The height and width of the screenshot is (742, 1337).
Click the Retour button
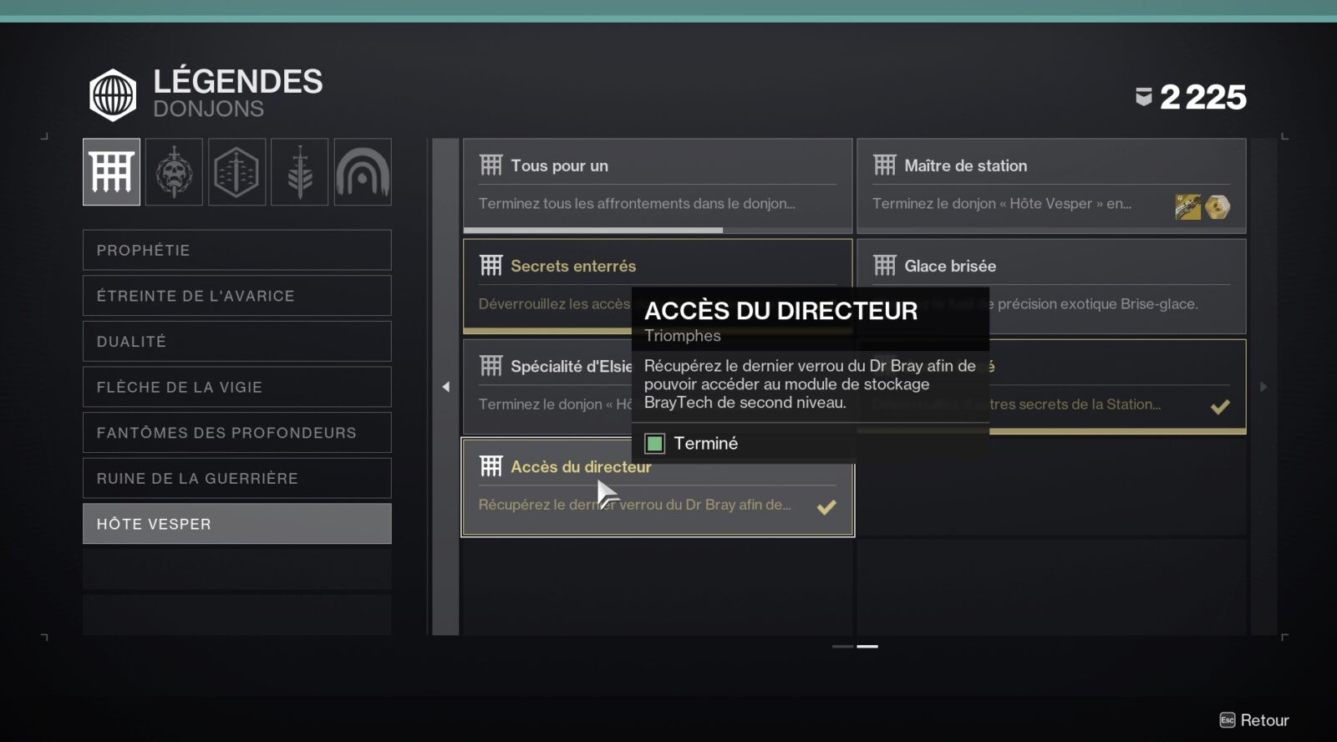point(1254,719)
